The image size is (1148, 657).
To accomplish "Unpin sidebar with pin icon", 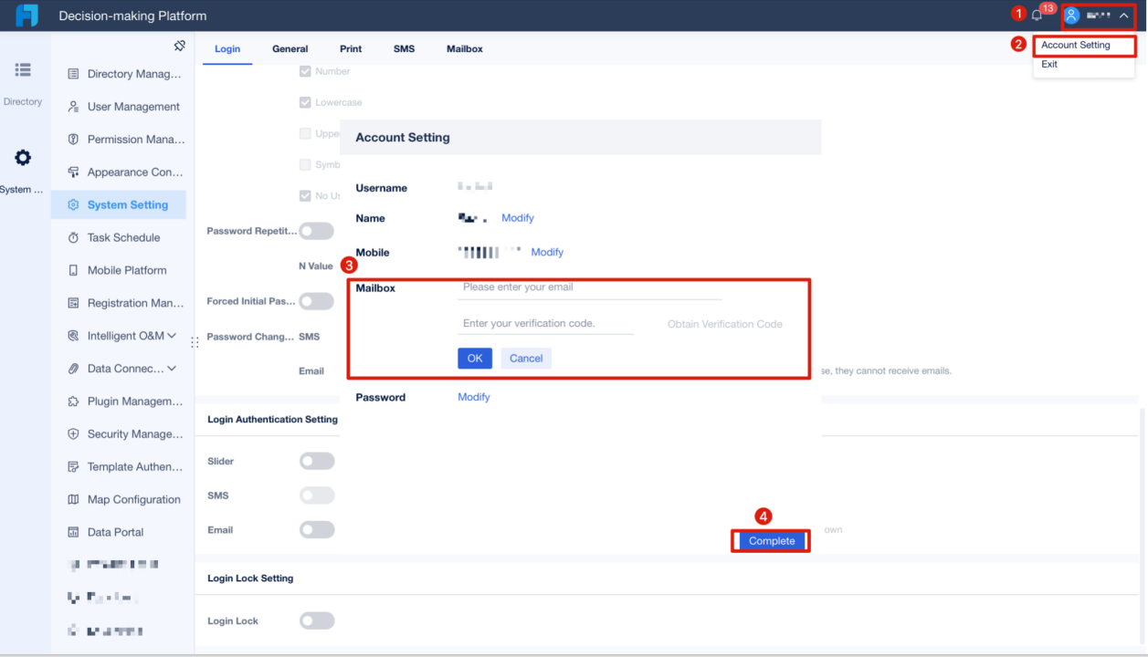I will (179, 46).
